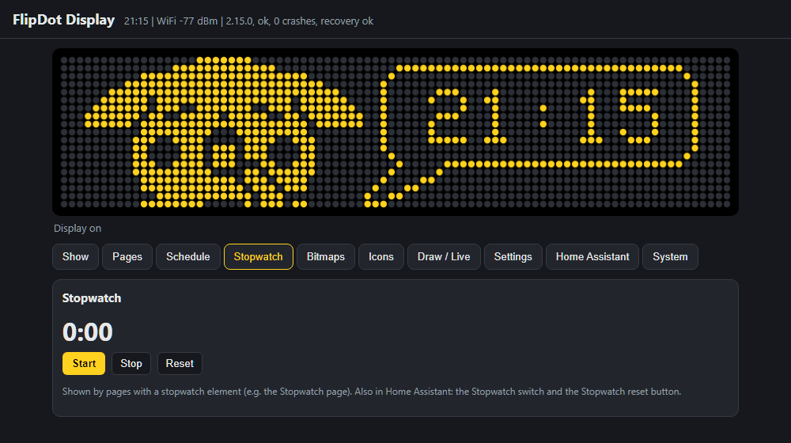Click the WiFi status text in header

[187, 21]
